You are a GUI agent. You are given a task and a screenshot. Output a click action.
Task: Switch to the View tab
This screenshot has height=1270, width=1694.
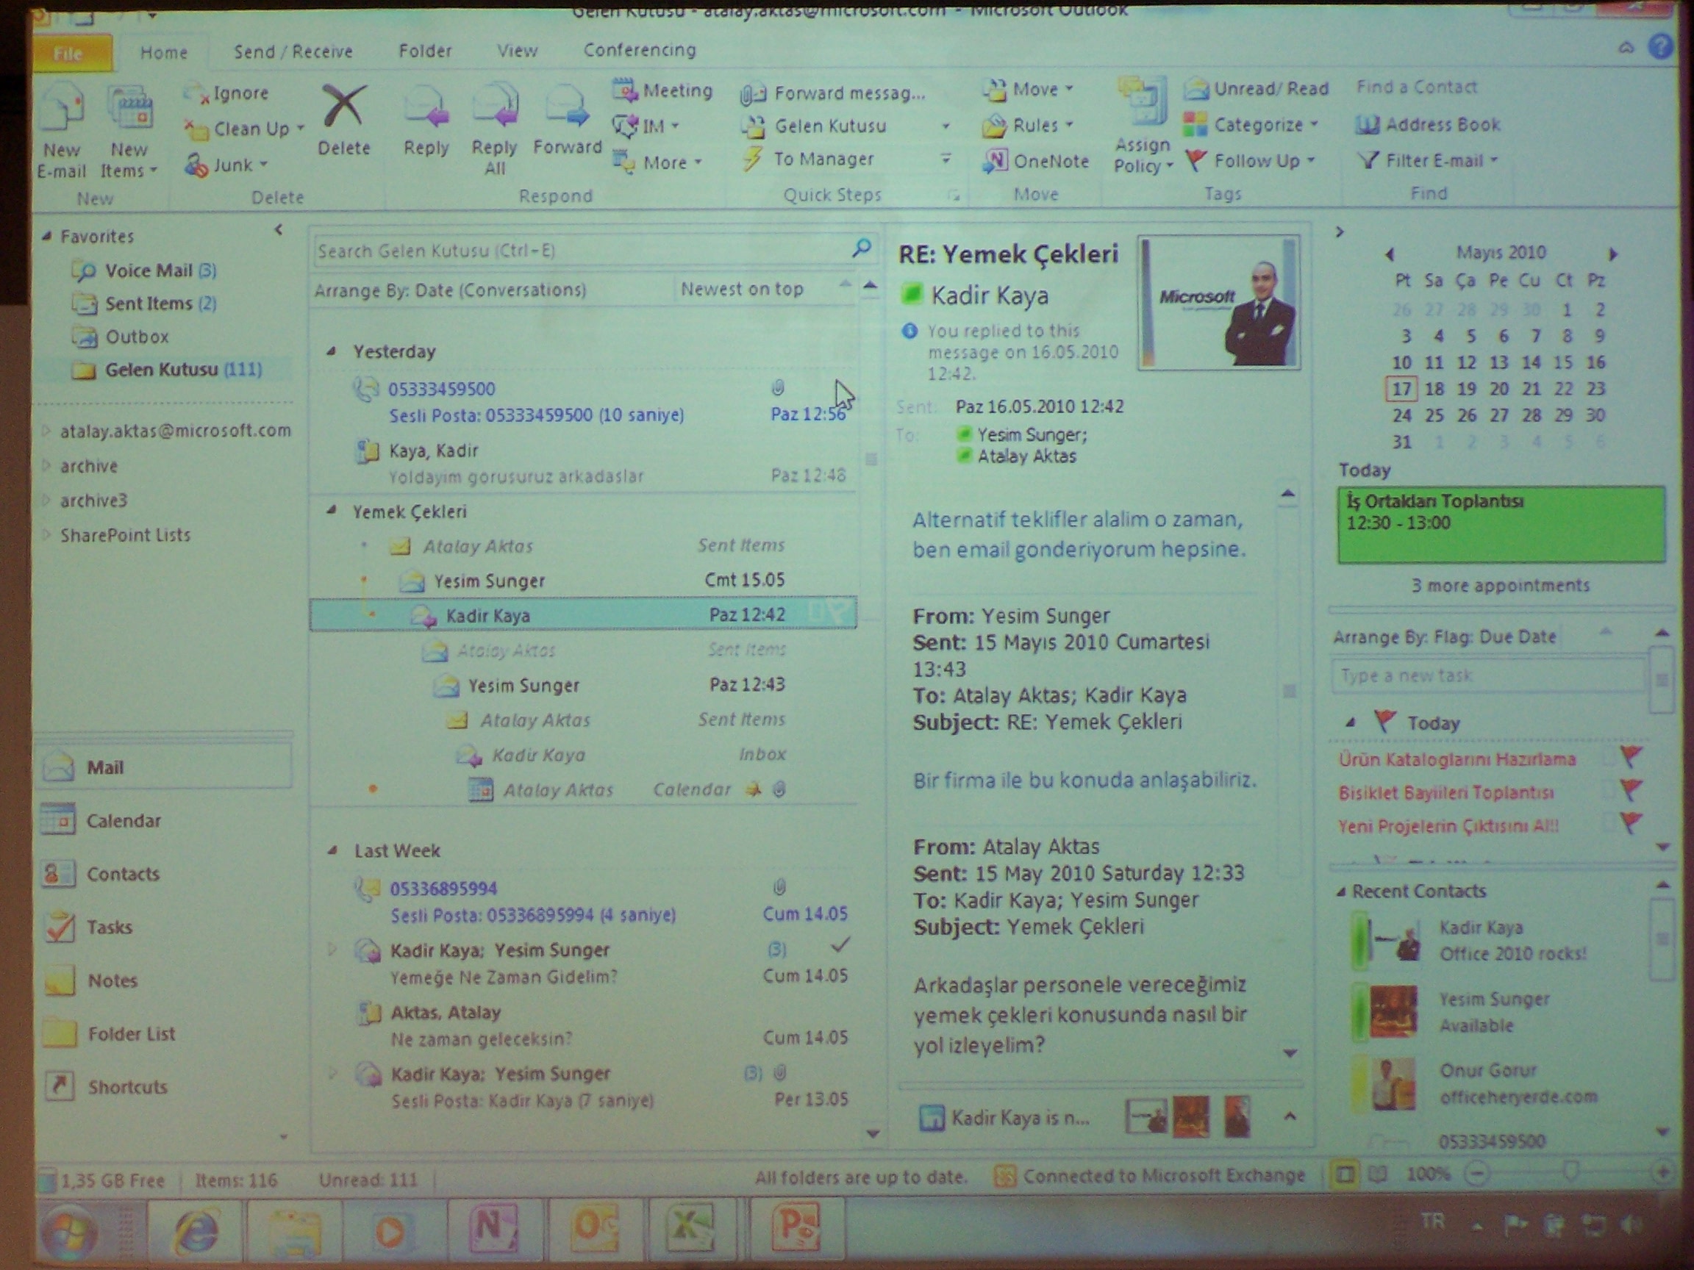pyautogui.click(x=517, y=51)
